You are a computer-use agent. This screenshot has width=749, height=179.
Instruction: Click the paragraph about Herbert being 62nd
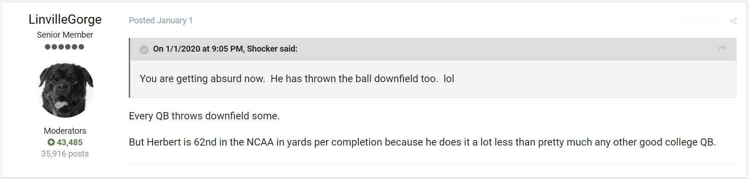pos(423,142)
